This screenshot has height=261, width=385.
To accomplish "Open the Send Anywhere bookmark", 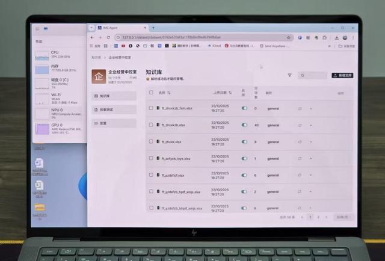I will tap(273, 46).
